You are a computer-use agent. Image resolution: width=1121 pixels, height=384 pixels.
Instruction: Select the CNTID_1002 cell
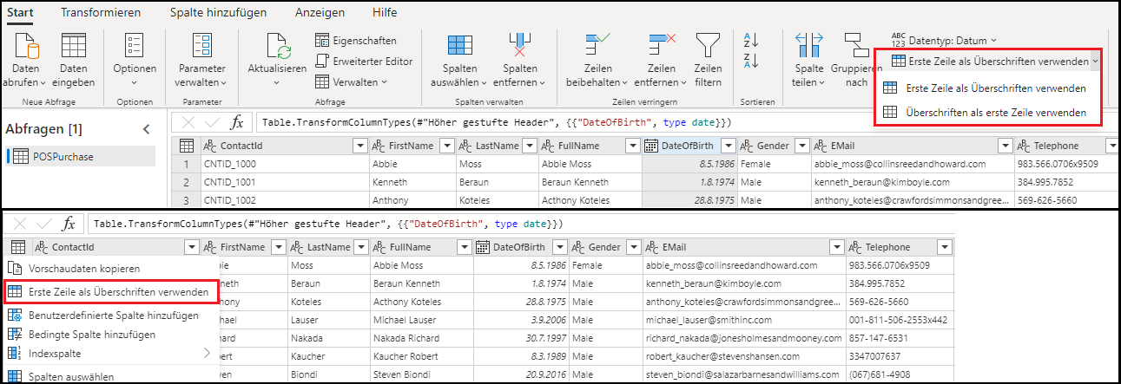[284, 200]
